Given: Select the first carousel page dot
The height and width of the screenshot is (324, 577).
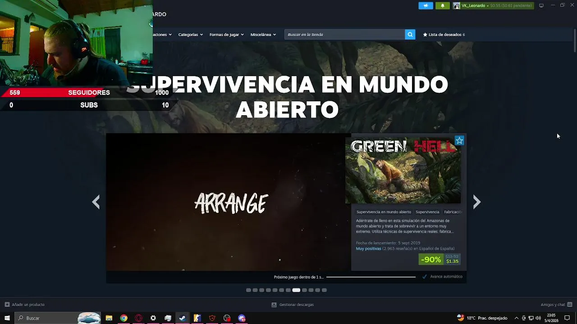Looking at the screenshot, I should (x=248, y=290).
